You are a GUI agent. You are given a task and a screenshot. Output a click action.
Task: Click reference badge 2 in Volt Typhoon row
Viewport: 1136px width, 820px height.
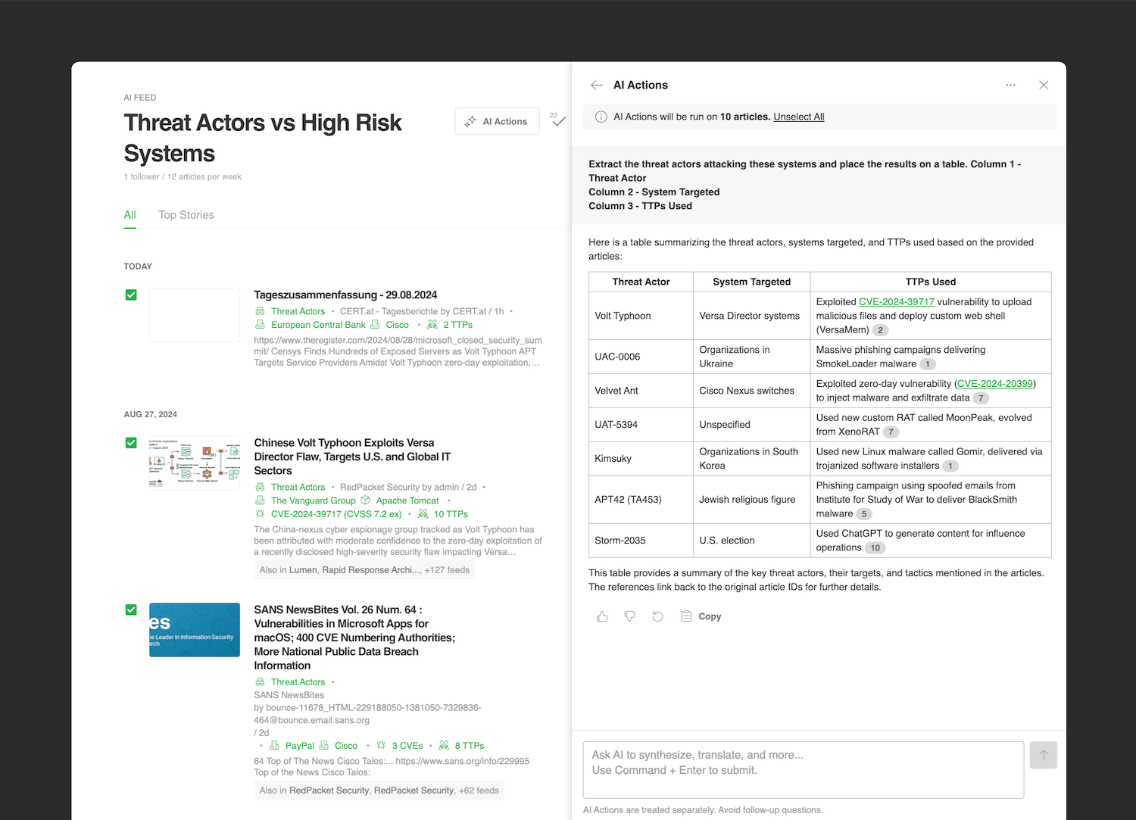(880, 330)
